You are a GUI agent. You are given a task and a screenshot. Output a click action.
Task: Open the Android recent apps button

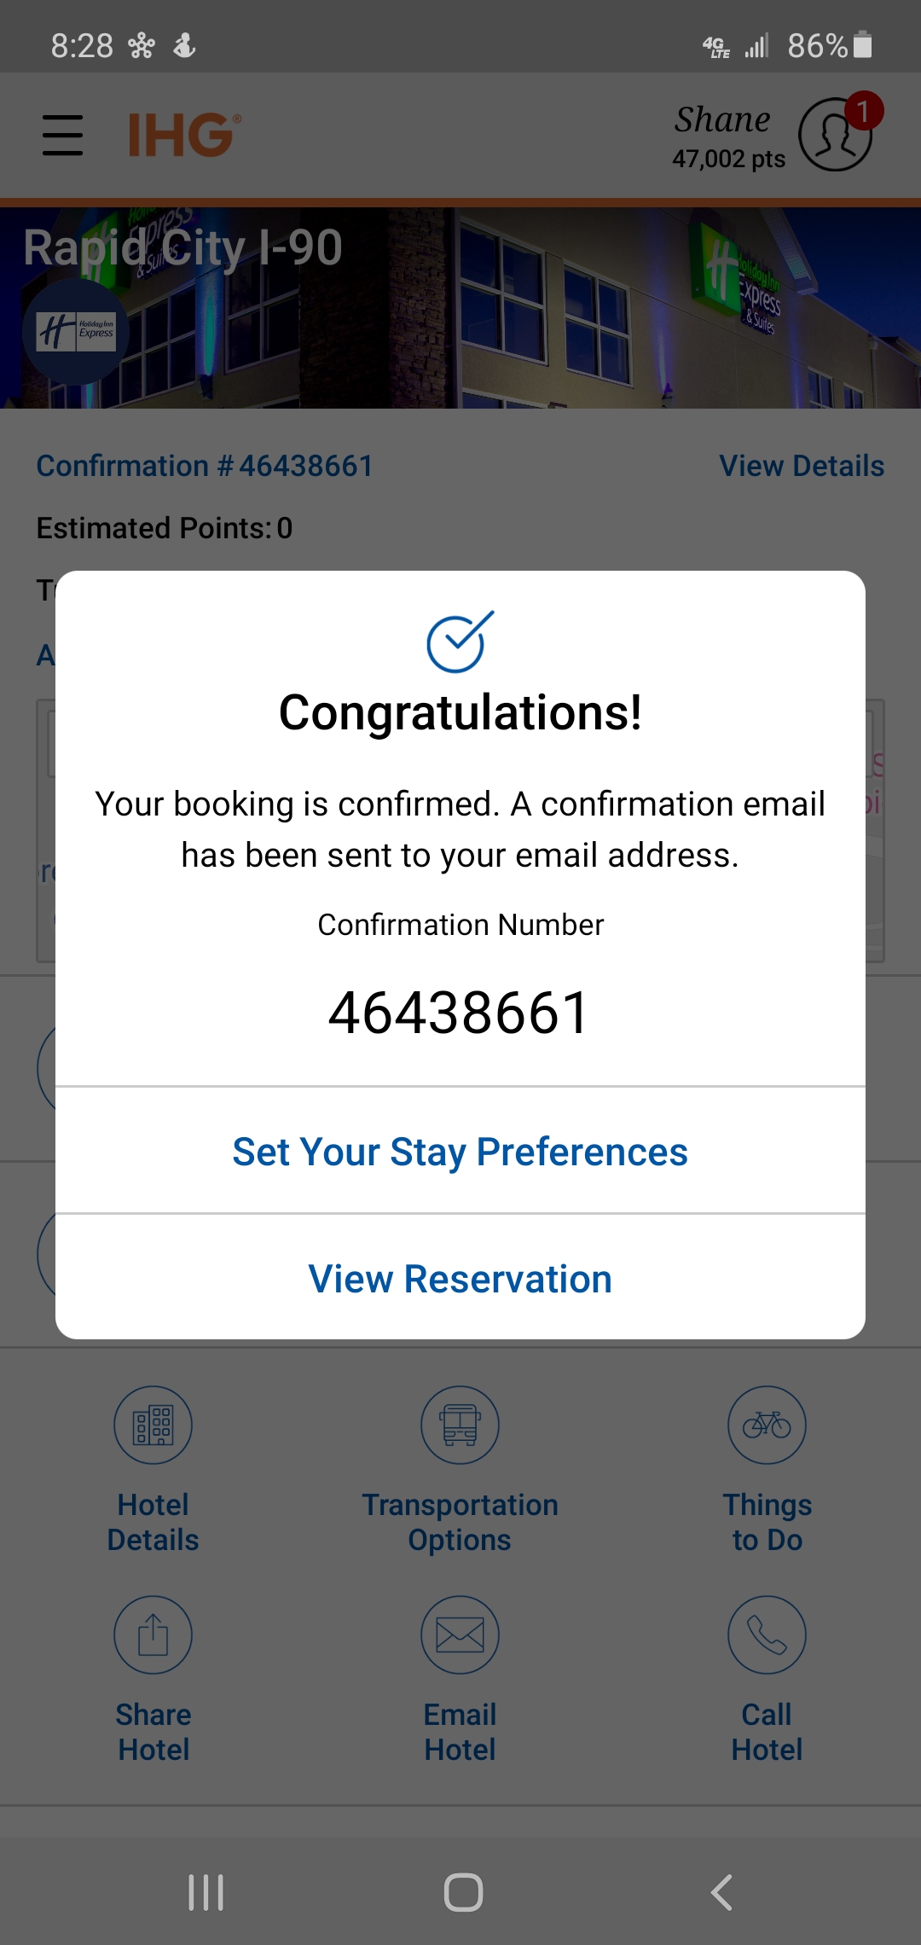[206, 1892]
